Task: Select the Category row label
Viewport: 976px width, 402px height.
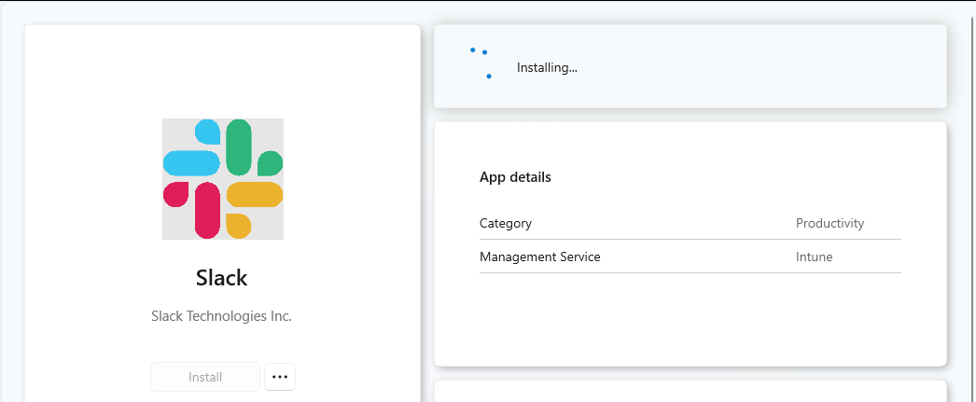Action: (506, 224)
